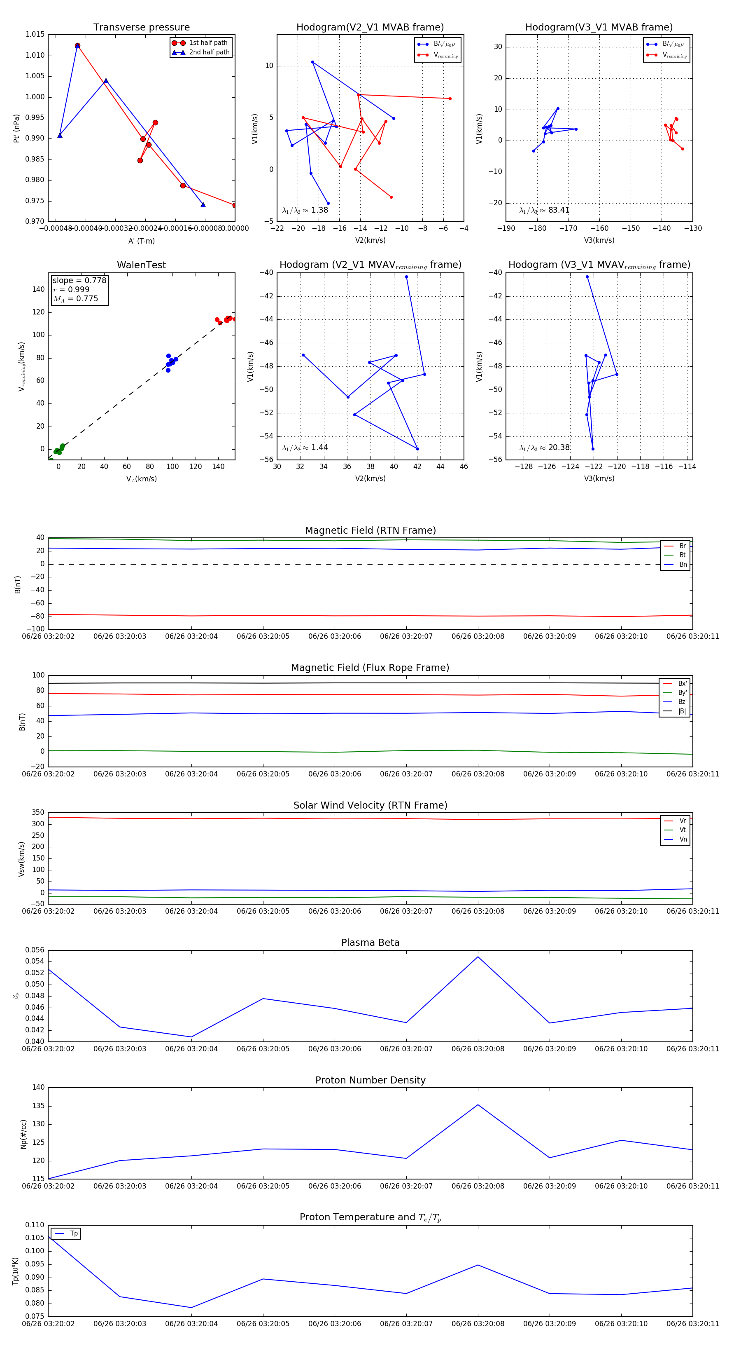This screenshot has width=741, height=1360.
Task: Select the Walen test slope statistics box
Action: coord(79,289)
